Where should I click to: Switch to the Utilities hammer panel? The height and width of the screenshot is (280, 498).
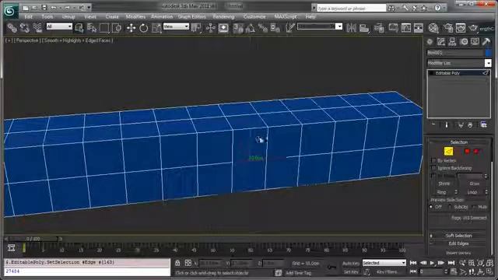[486, 41]
